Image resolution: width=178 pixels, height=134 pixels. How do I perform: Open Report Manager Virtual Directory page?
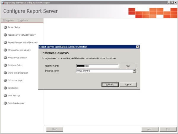pyautogui.click(x=23, y=42)
